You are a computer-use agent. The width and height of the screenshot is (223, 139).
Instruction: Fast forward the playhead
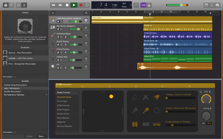[60, 5]
